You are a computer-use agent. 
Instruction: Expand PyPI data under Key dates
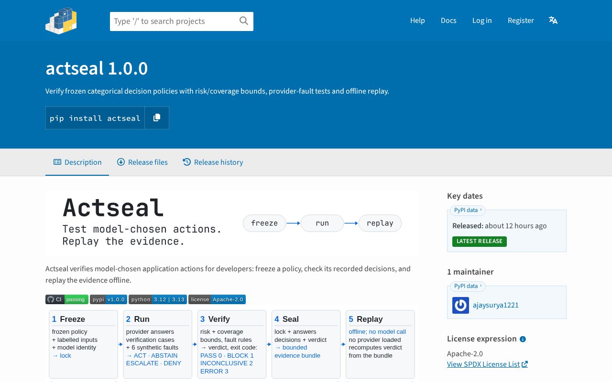(468, 210)
